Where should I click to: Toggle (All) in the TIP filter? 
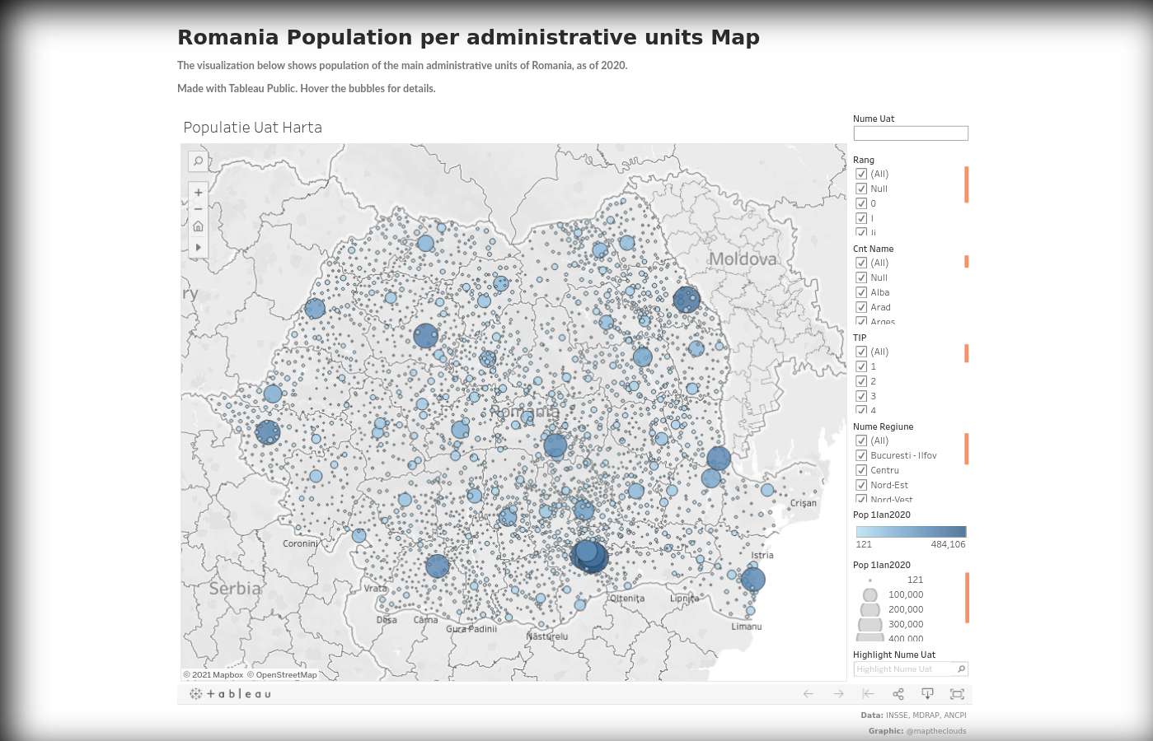[860, 352]
